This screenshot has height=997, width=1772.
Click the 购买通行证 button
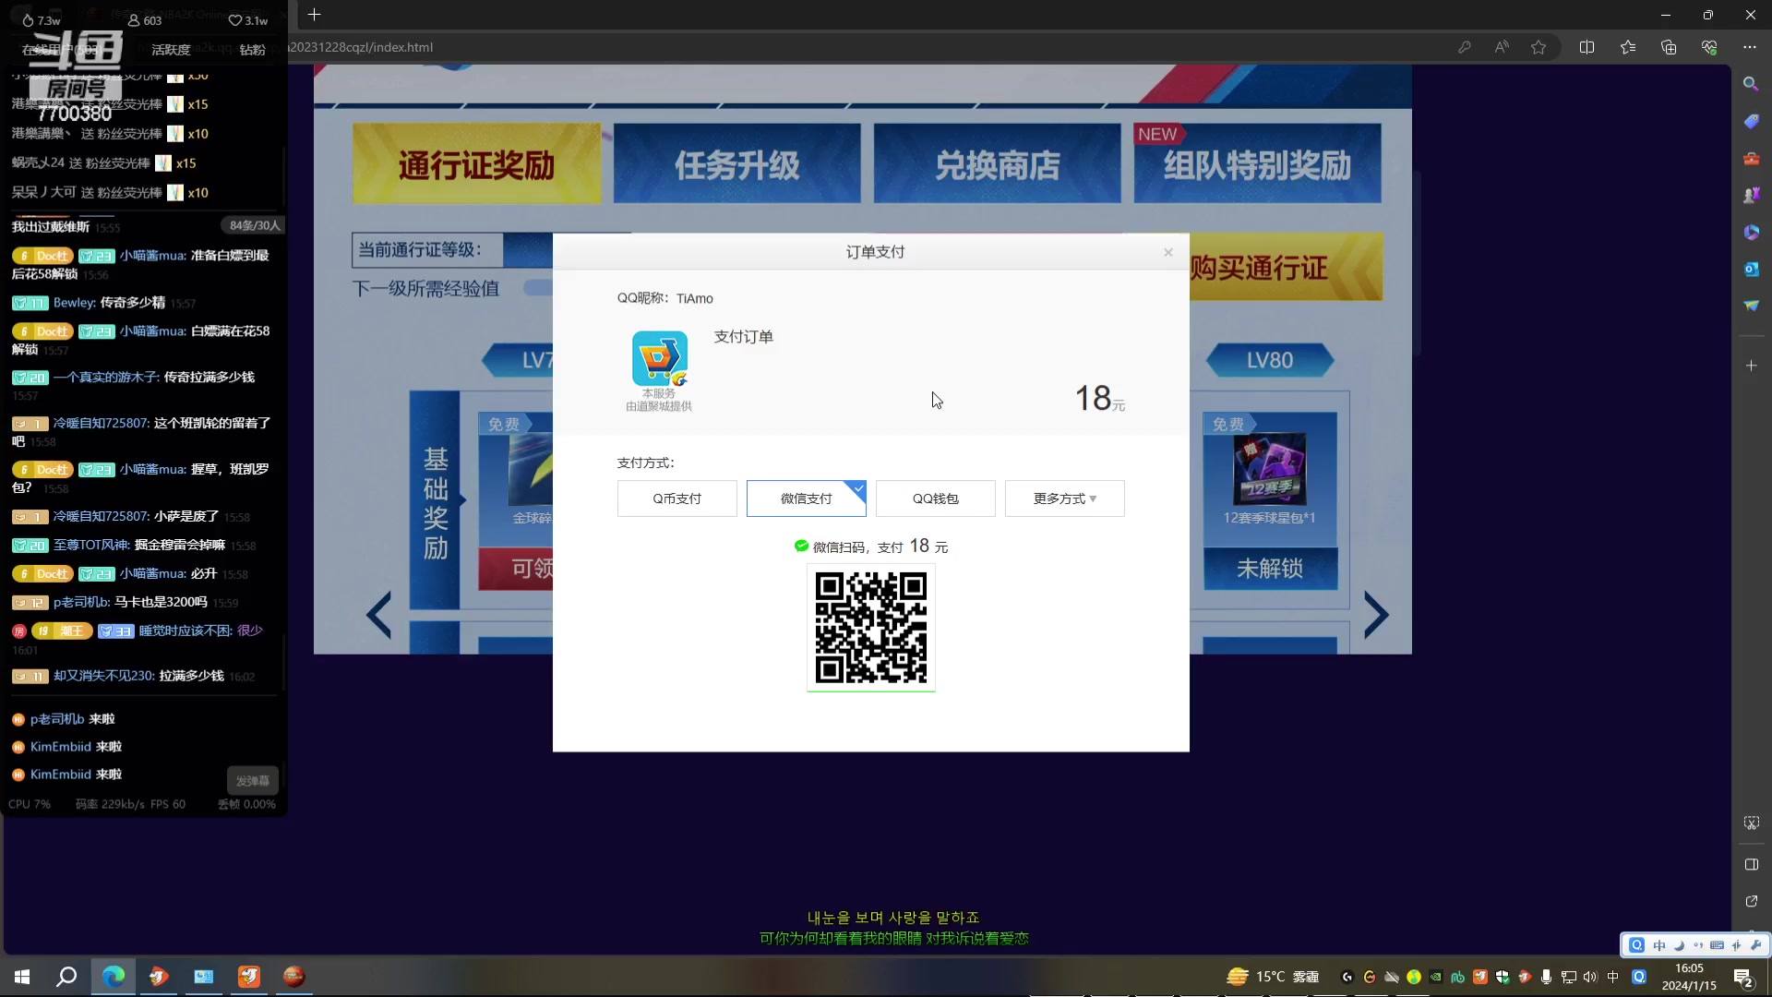click(1285, 268)
